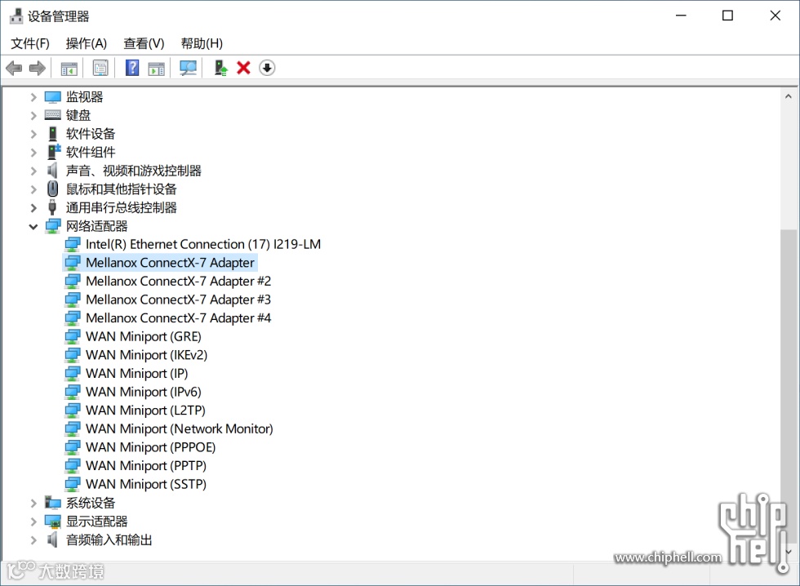Expand the 软件设备 category

pos(33,134)
